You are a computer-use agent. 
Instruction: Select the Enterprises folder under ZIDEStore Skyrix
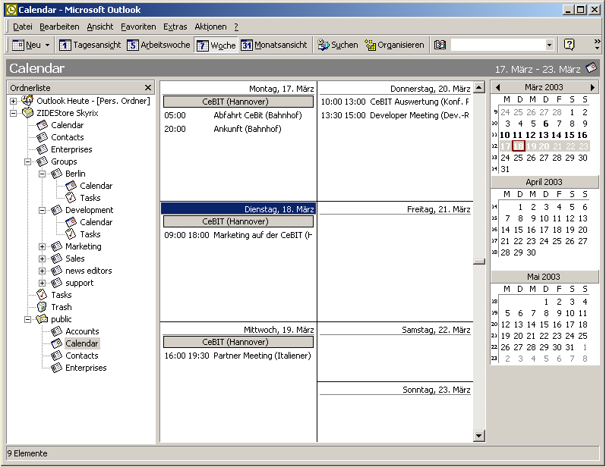(x=71, y=149)
